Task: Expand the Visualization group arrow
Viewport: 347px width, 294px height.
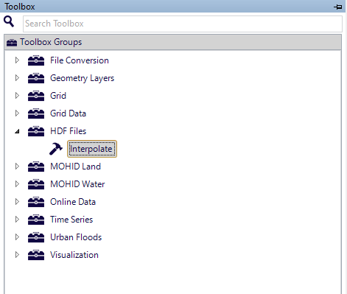Action: (x=17, y=255)
